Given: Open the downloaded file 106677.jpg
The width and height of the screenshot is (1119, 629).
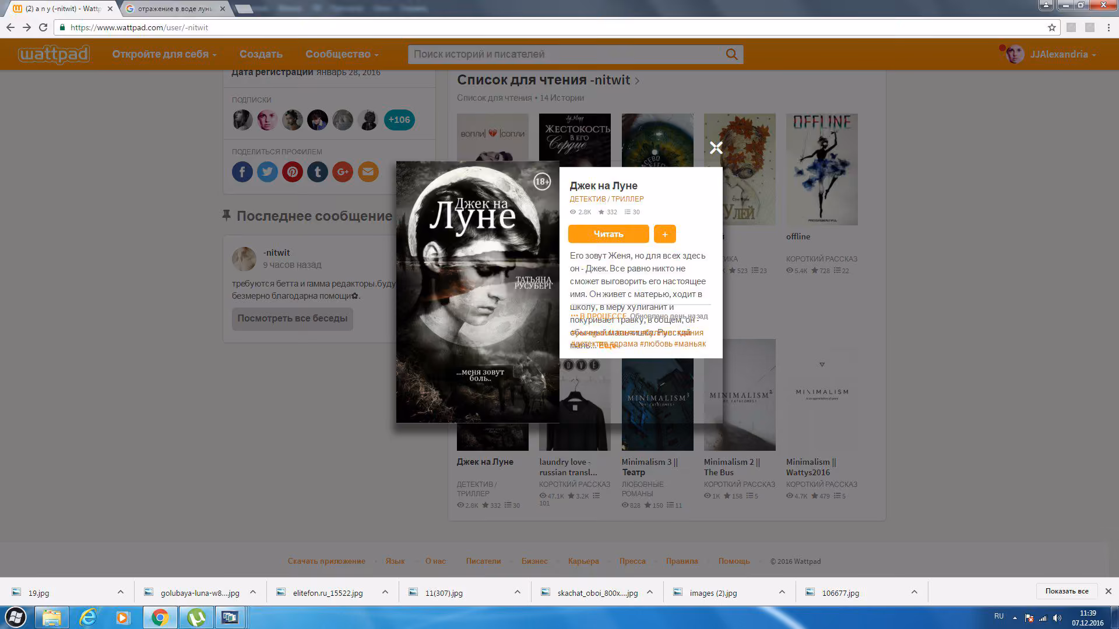Looking at the screenshot, I should coord(840,593).
